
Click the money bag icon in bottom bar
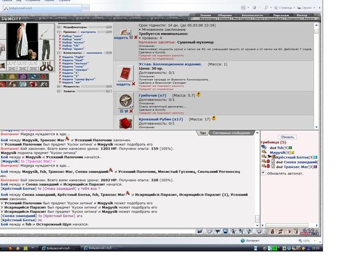[272, 231]
